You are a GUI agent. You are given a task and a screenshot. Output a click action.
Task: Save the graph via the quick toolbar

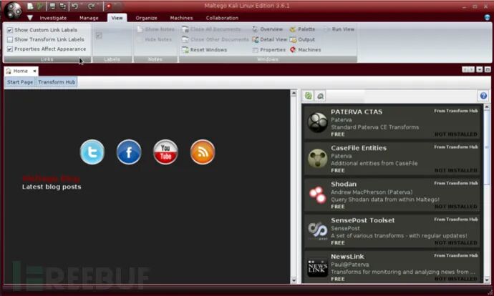(x=52, y=6)
